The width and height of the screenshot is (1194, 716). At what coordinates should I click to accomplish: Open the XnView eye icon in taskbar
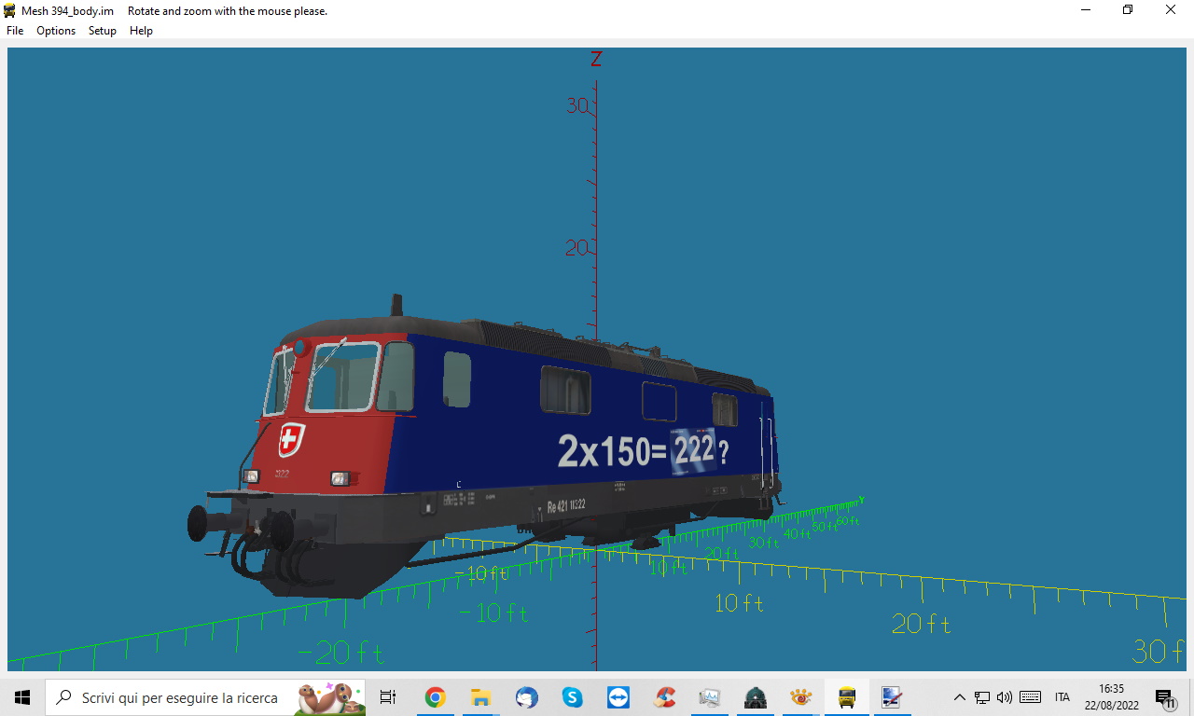[x=800, y=697]
